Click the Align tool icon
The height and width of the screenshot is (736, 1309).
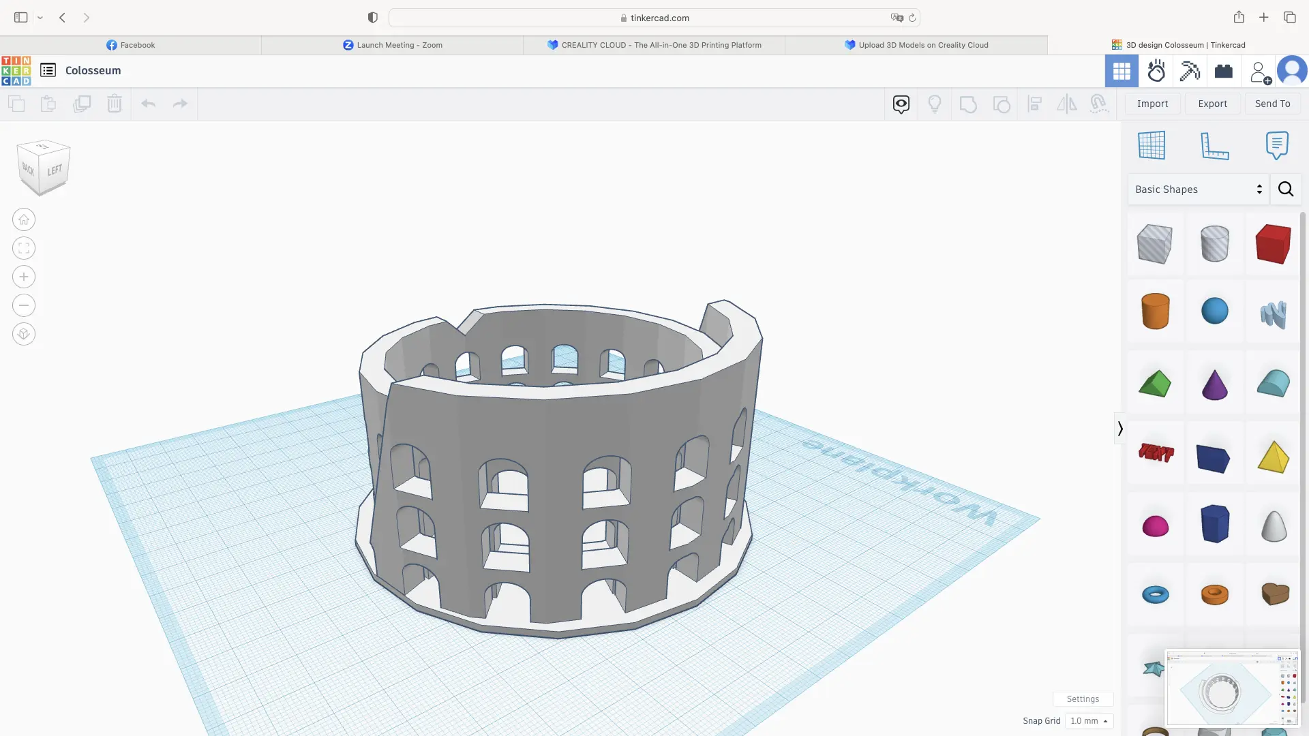1034,104
